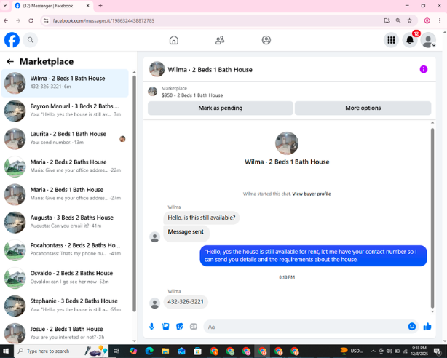Reload the page with browser refresh
Image resolution: width=447 pixels, height=358 pixels.
(x=31, y=21)
